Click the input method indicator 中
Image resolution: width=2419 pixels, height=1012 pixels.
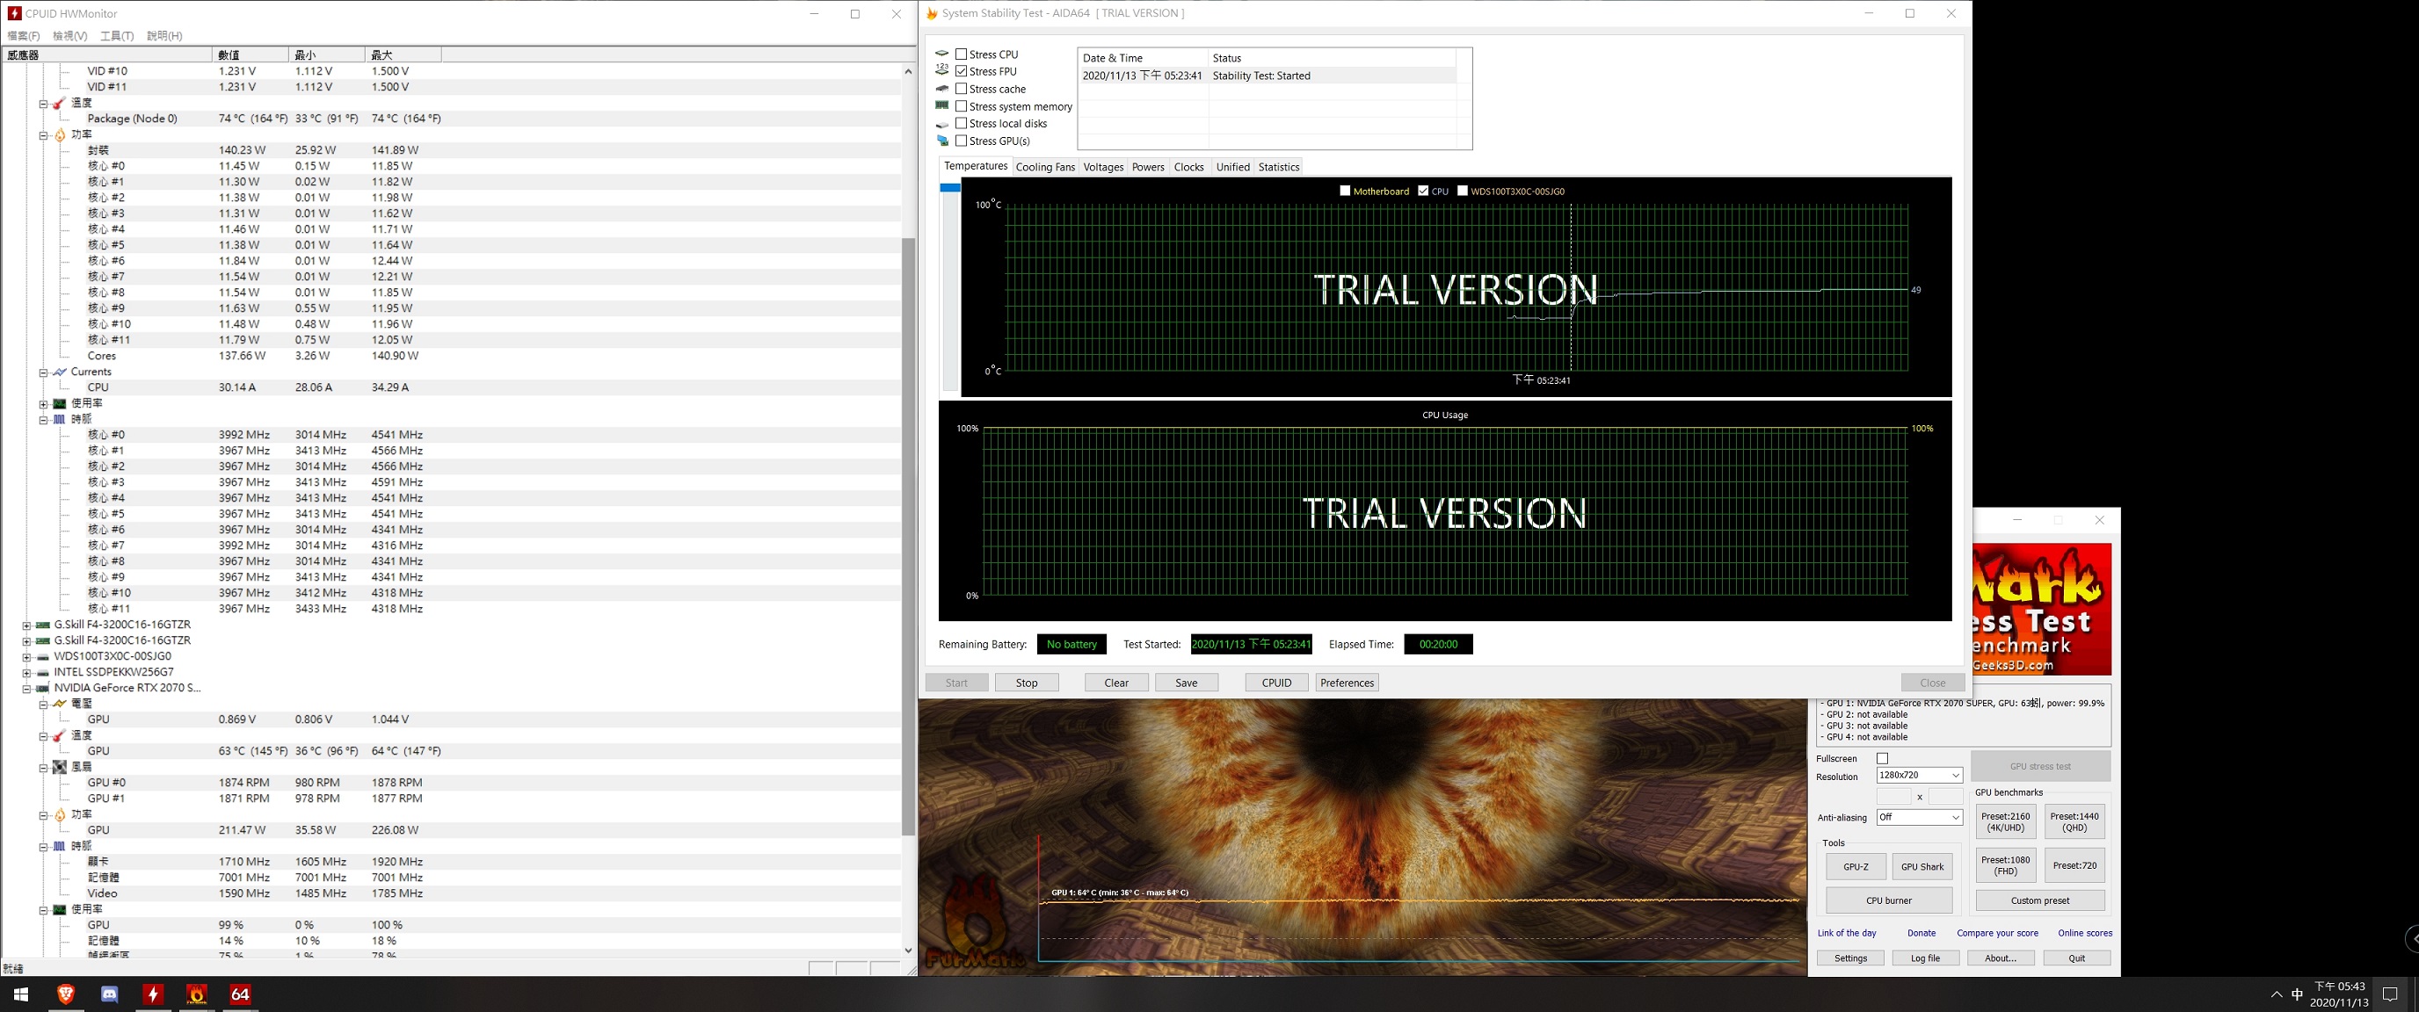coord(2297,994)
